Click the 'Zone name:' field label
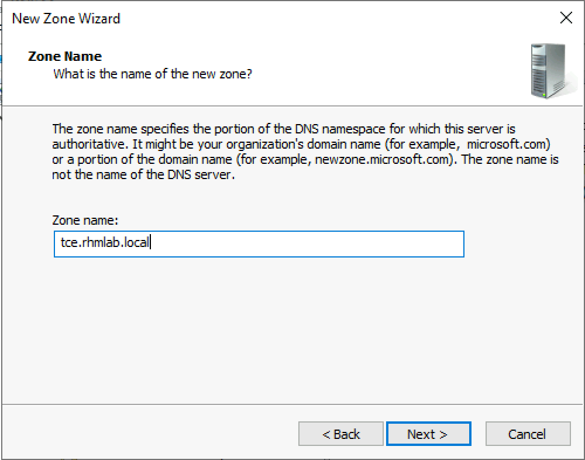Viewport: 585px width, 460px height. point(85,220)
